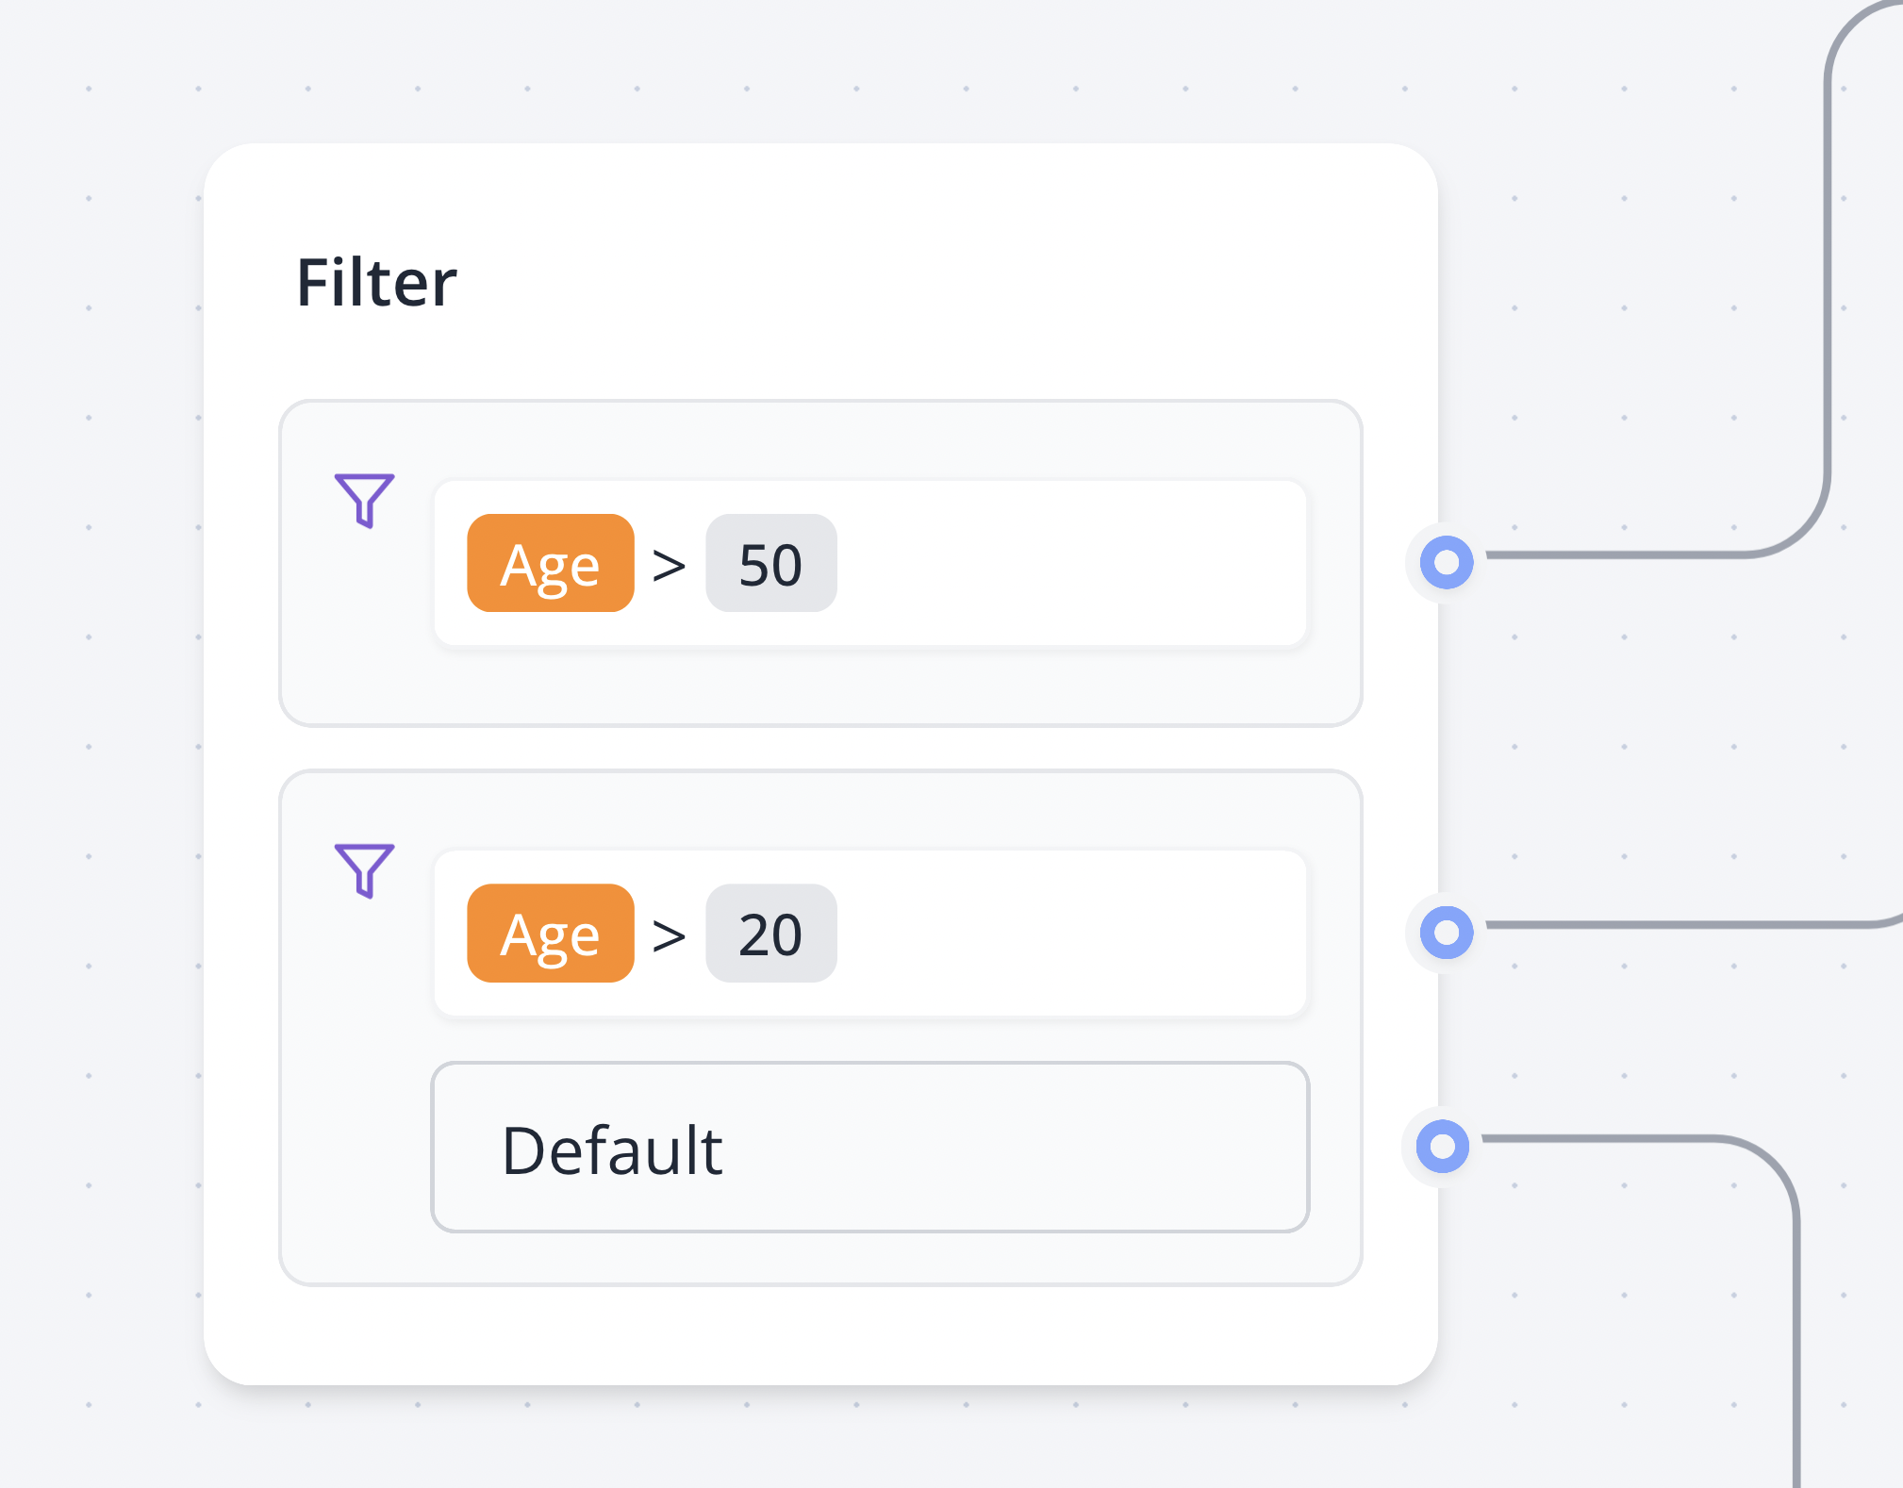Select the Default branch output port
Image resolution: width=1903 pixels, height=1488 pixels.
[x=1443, y=1147]
